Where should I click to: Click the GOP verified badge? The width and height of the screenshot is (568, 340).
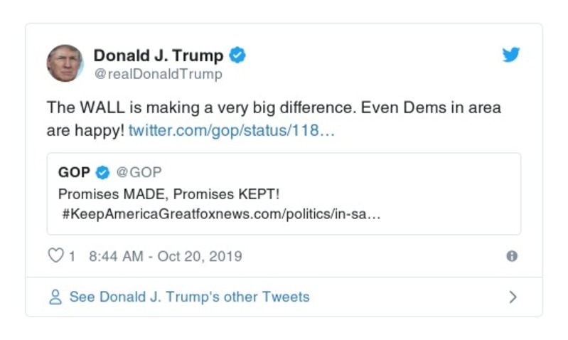click(103, 172)
